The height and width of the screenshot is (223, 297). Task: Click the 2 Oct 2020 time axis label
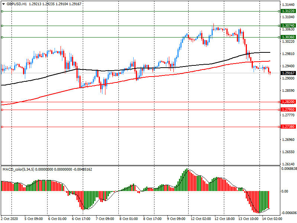10,219
